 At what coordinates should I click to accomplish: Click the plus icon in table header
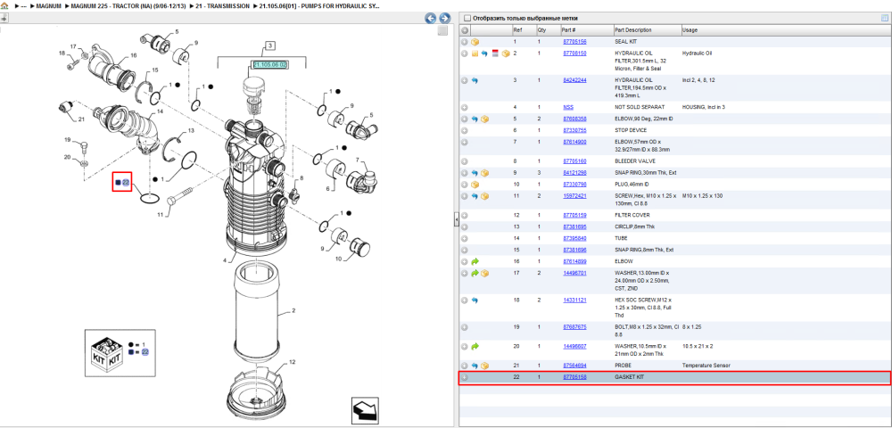click(x=464, y=30)
